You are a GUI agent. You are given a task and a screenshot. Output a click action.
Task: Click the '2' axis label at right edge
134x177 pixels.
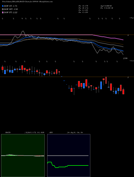[x=128, y=78]
